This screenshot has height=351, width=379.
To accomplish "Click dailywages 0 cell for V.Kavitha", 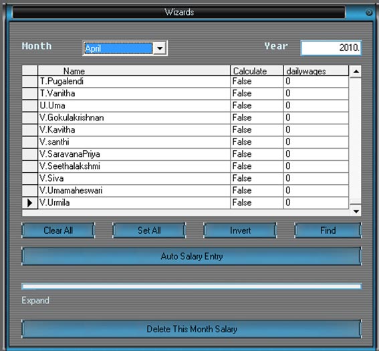I will click(x=316, y=130).
